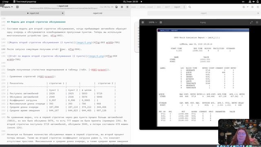Close the modified report.md tab
Viewport: 261px width, 147px height.
62,13
